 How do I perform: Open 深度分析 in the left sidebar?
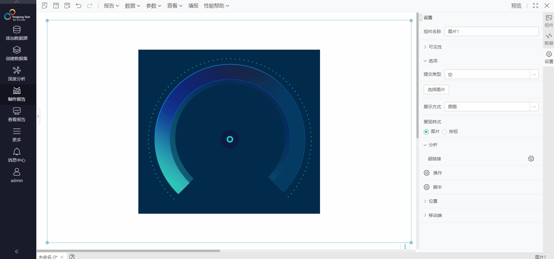(17, 74)
